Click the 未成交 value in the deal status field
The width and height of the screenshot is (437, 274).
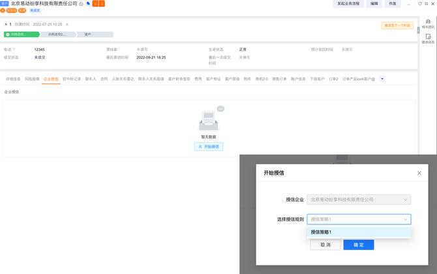pos(40,57)
